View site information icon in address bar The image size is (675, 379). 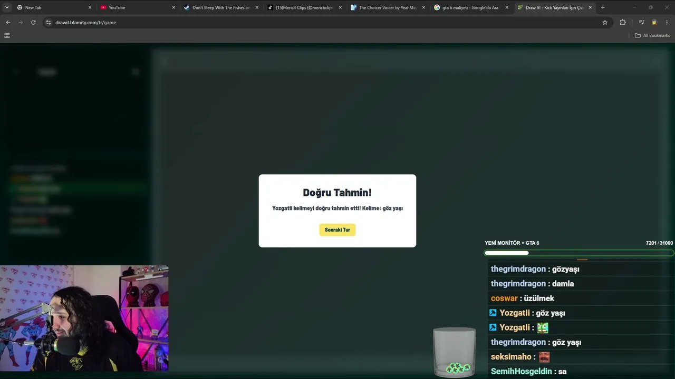tap(49, 22)
